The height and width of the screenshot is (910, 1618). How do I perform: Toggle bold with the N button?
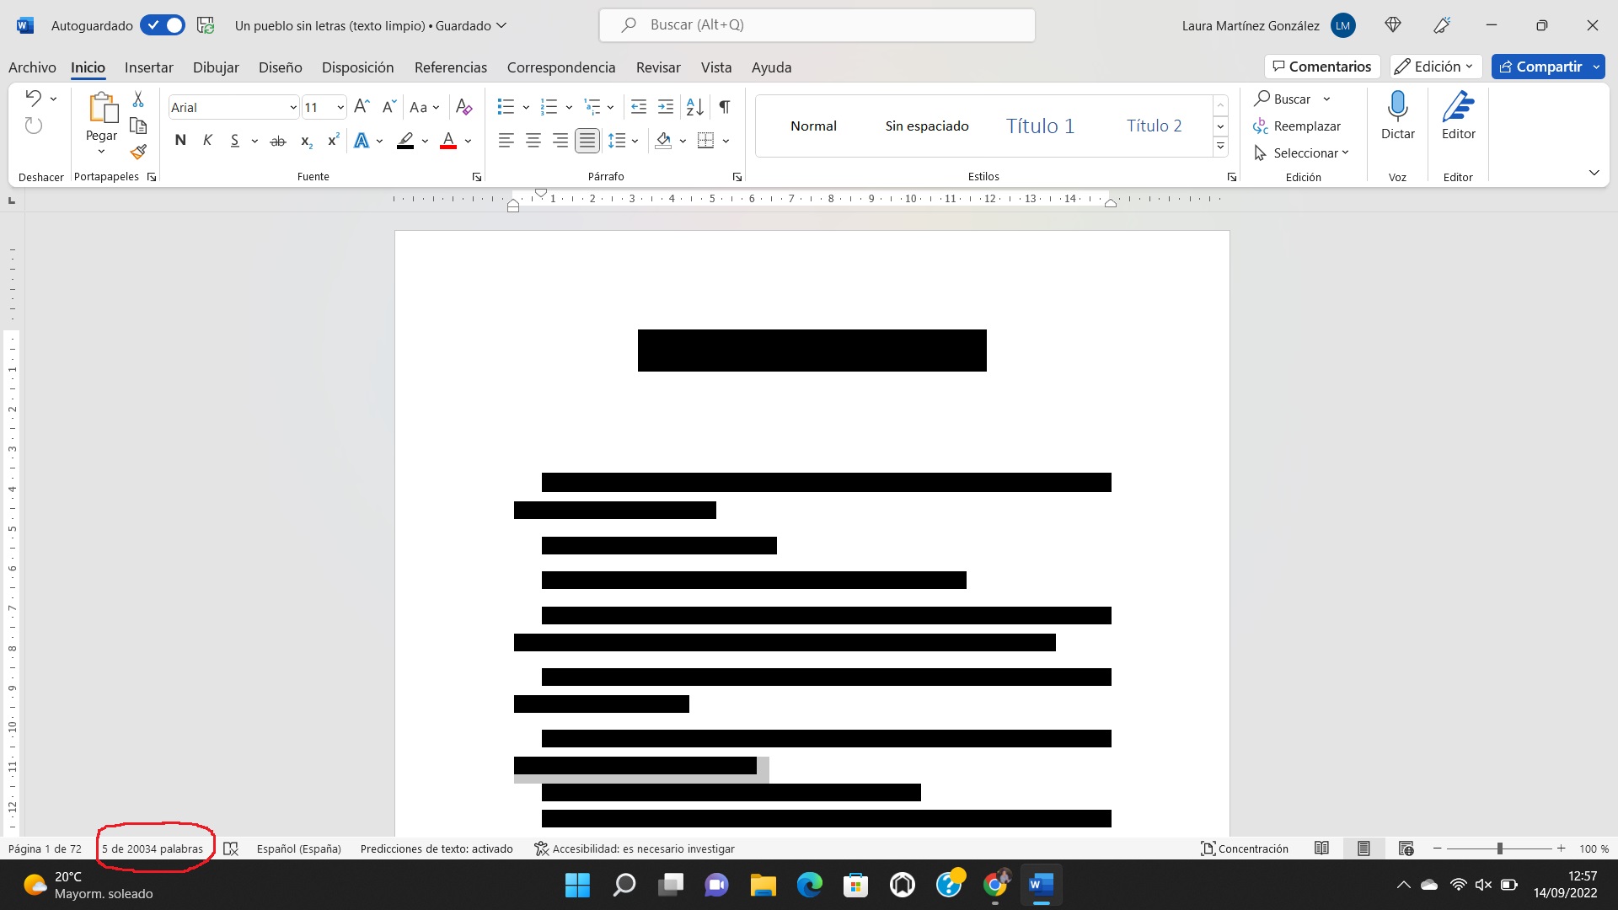point(180,141)
